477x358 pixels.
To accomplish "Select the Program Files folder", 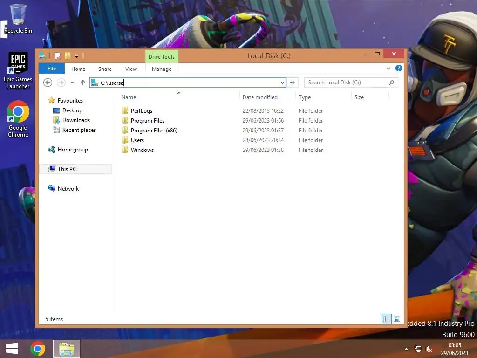I will click(x=148, y=121).
